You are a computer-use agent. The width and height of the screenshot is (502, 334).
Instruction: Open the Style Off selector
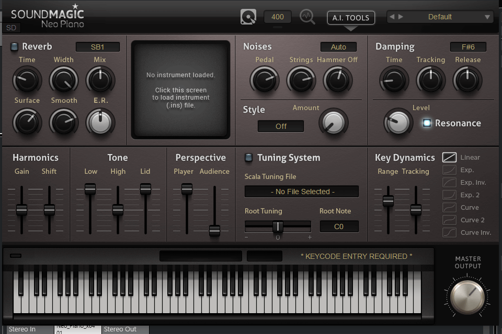tap(281, 126)
